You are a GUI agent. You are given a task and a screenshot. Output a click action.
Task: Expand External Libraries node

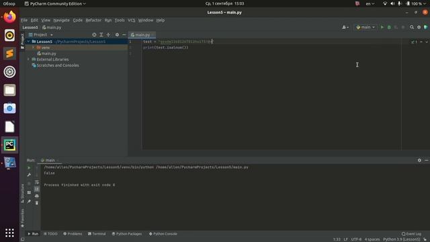coord(28,59)
